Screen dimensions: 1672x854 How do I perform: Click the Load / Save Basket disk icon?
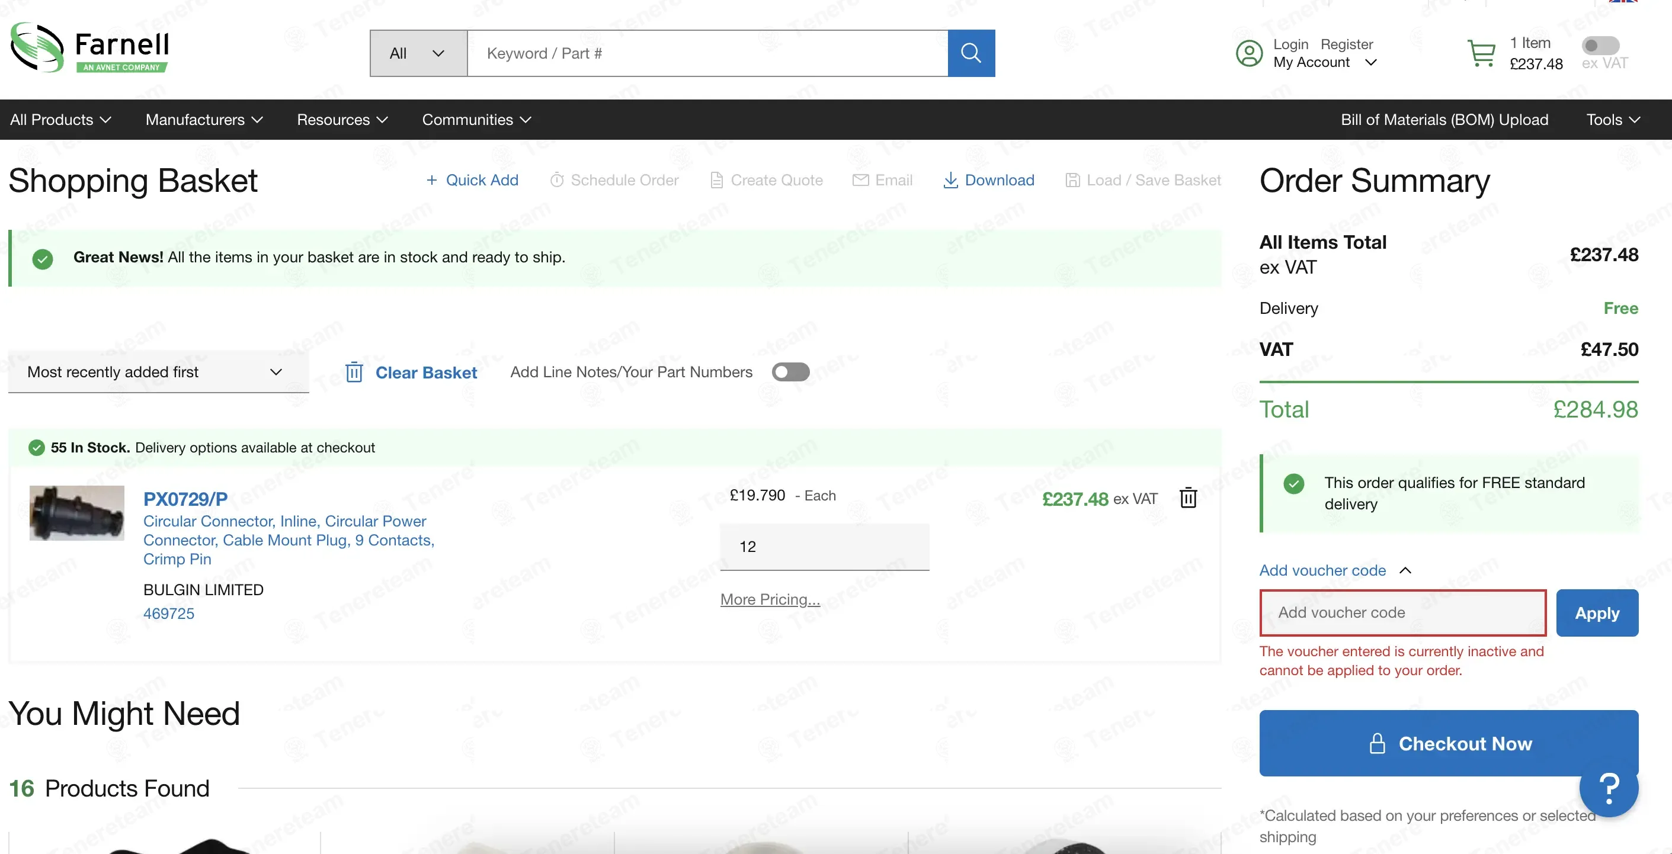tap(1073, 181)
